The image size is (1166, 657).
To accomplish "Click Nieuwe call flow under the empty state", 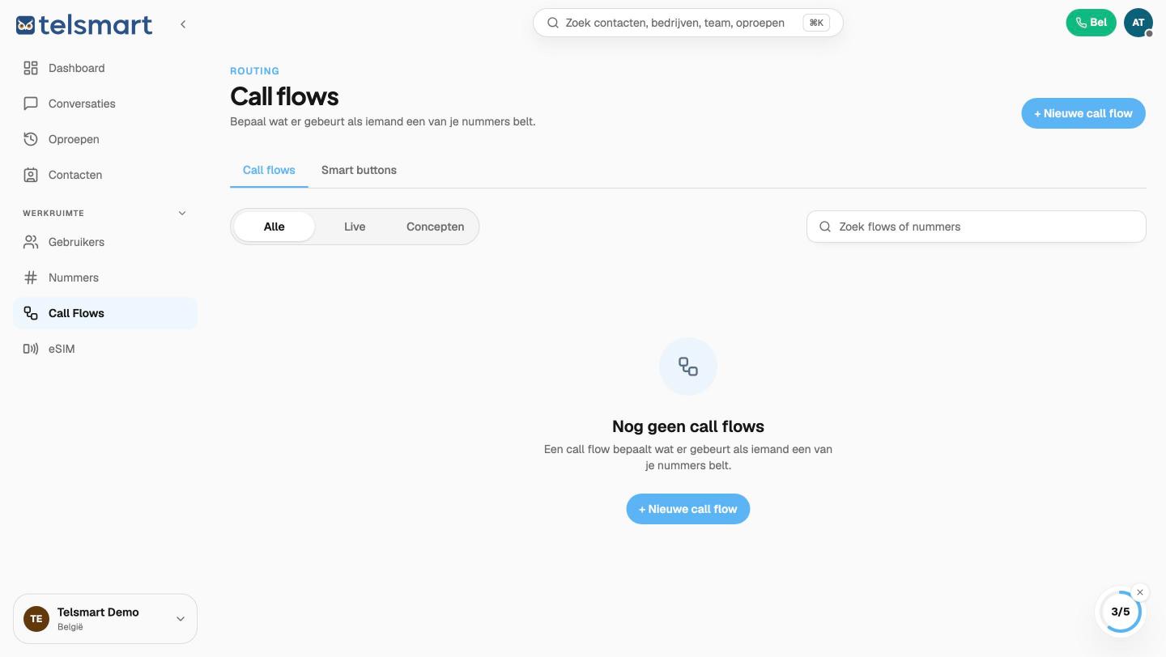I will click(x=688, y=509).
